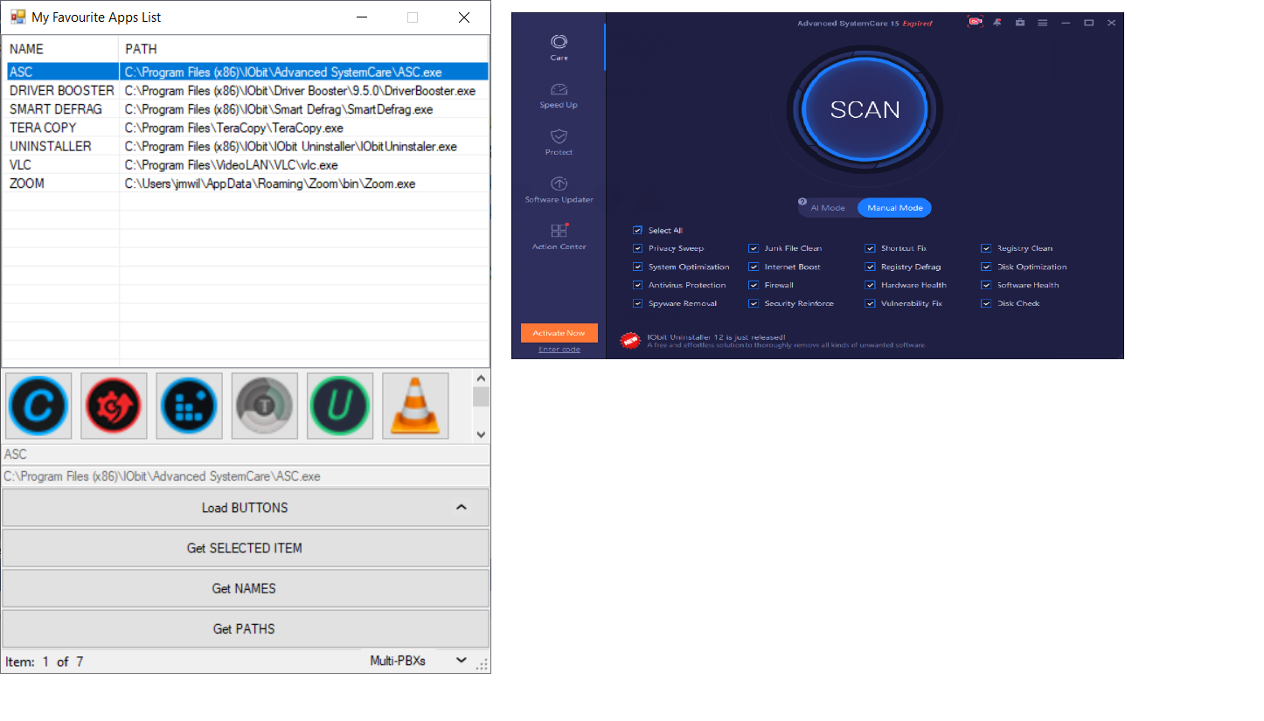Disable System Optimization checkbox
The height and width of the screenshot is (721, 1264).
637,267
